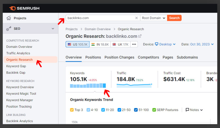
Task: Click the Traffic trend sparkline
Action: (134, 85)
